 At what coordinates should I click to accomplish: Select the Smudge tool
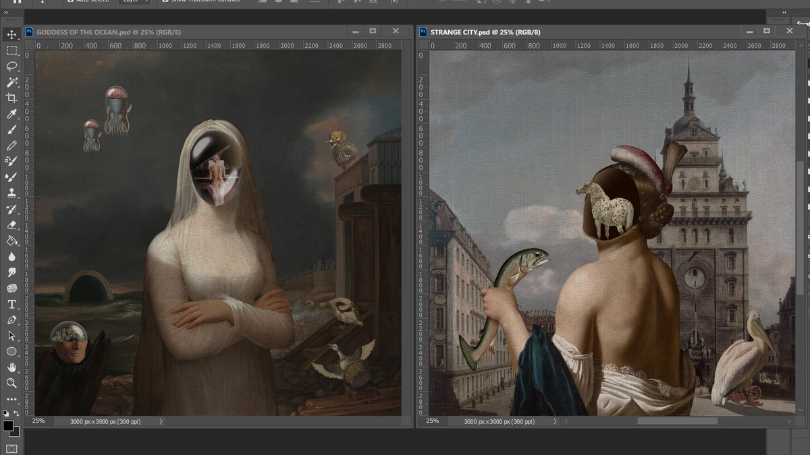click(11, 272)
